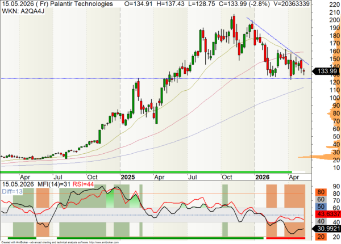
Task: Click the blue '50' level box
Action: pos(321,207)
